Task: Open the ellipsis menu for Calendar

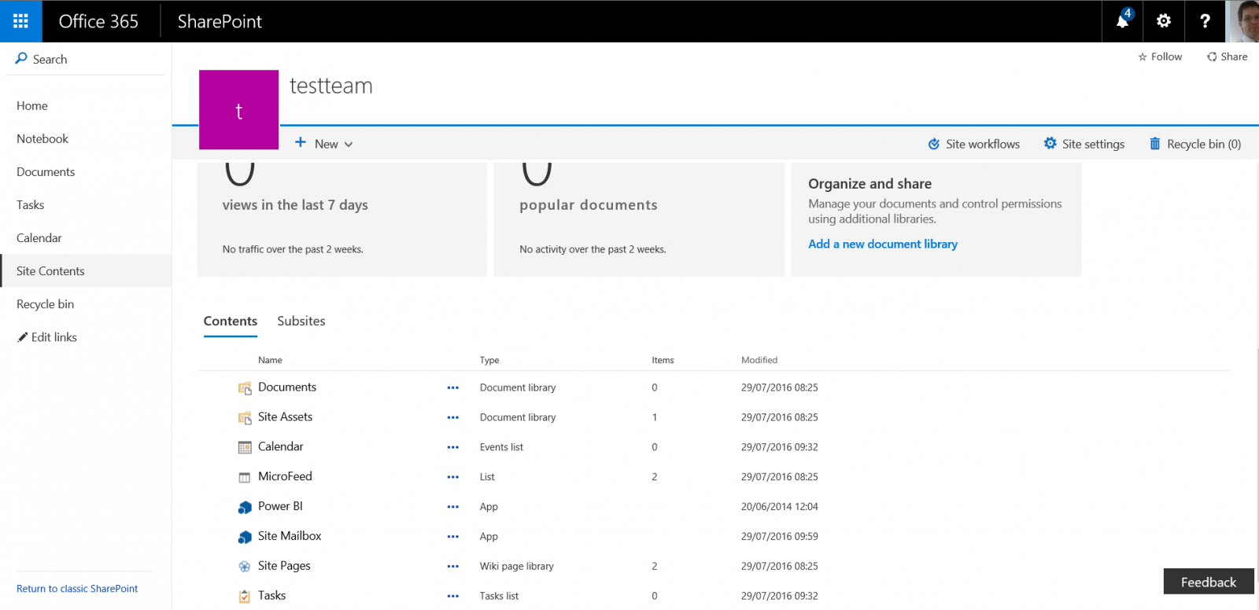Action: tap(452, 447)
